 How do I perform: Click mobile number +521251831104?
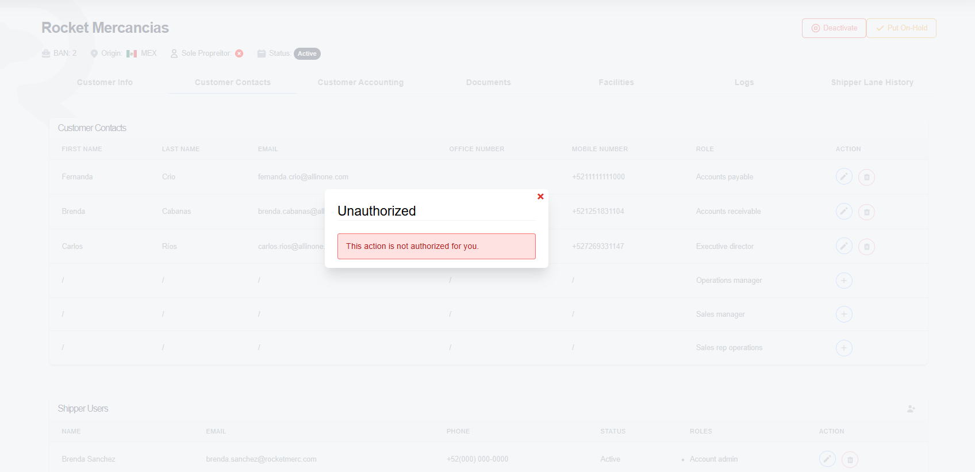click(x=598, y=211)
